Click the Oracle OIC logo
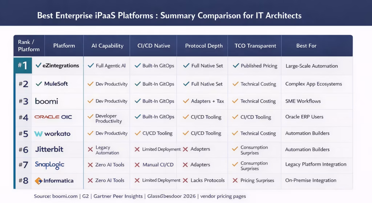The width and height of the screenshot is (372, 203). click(x=53, y=117)
